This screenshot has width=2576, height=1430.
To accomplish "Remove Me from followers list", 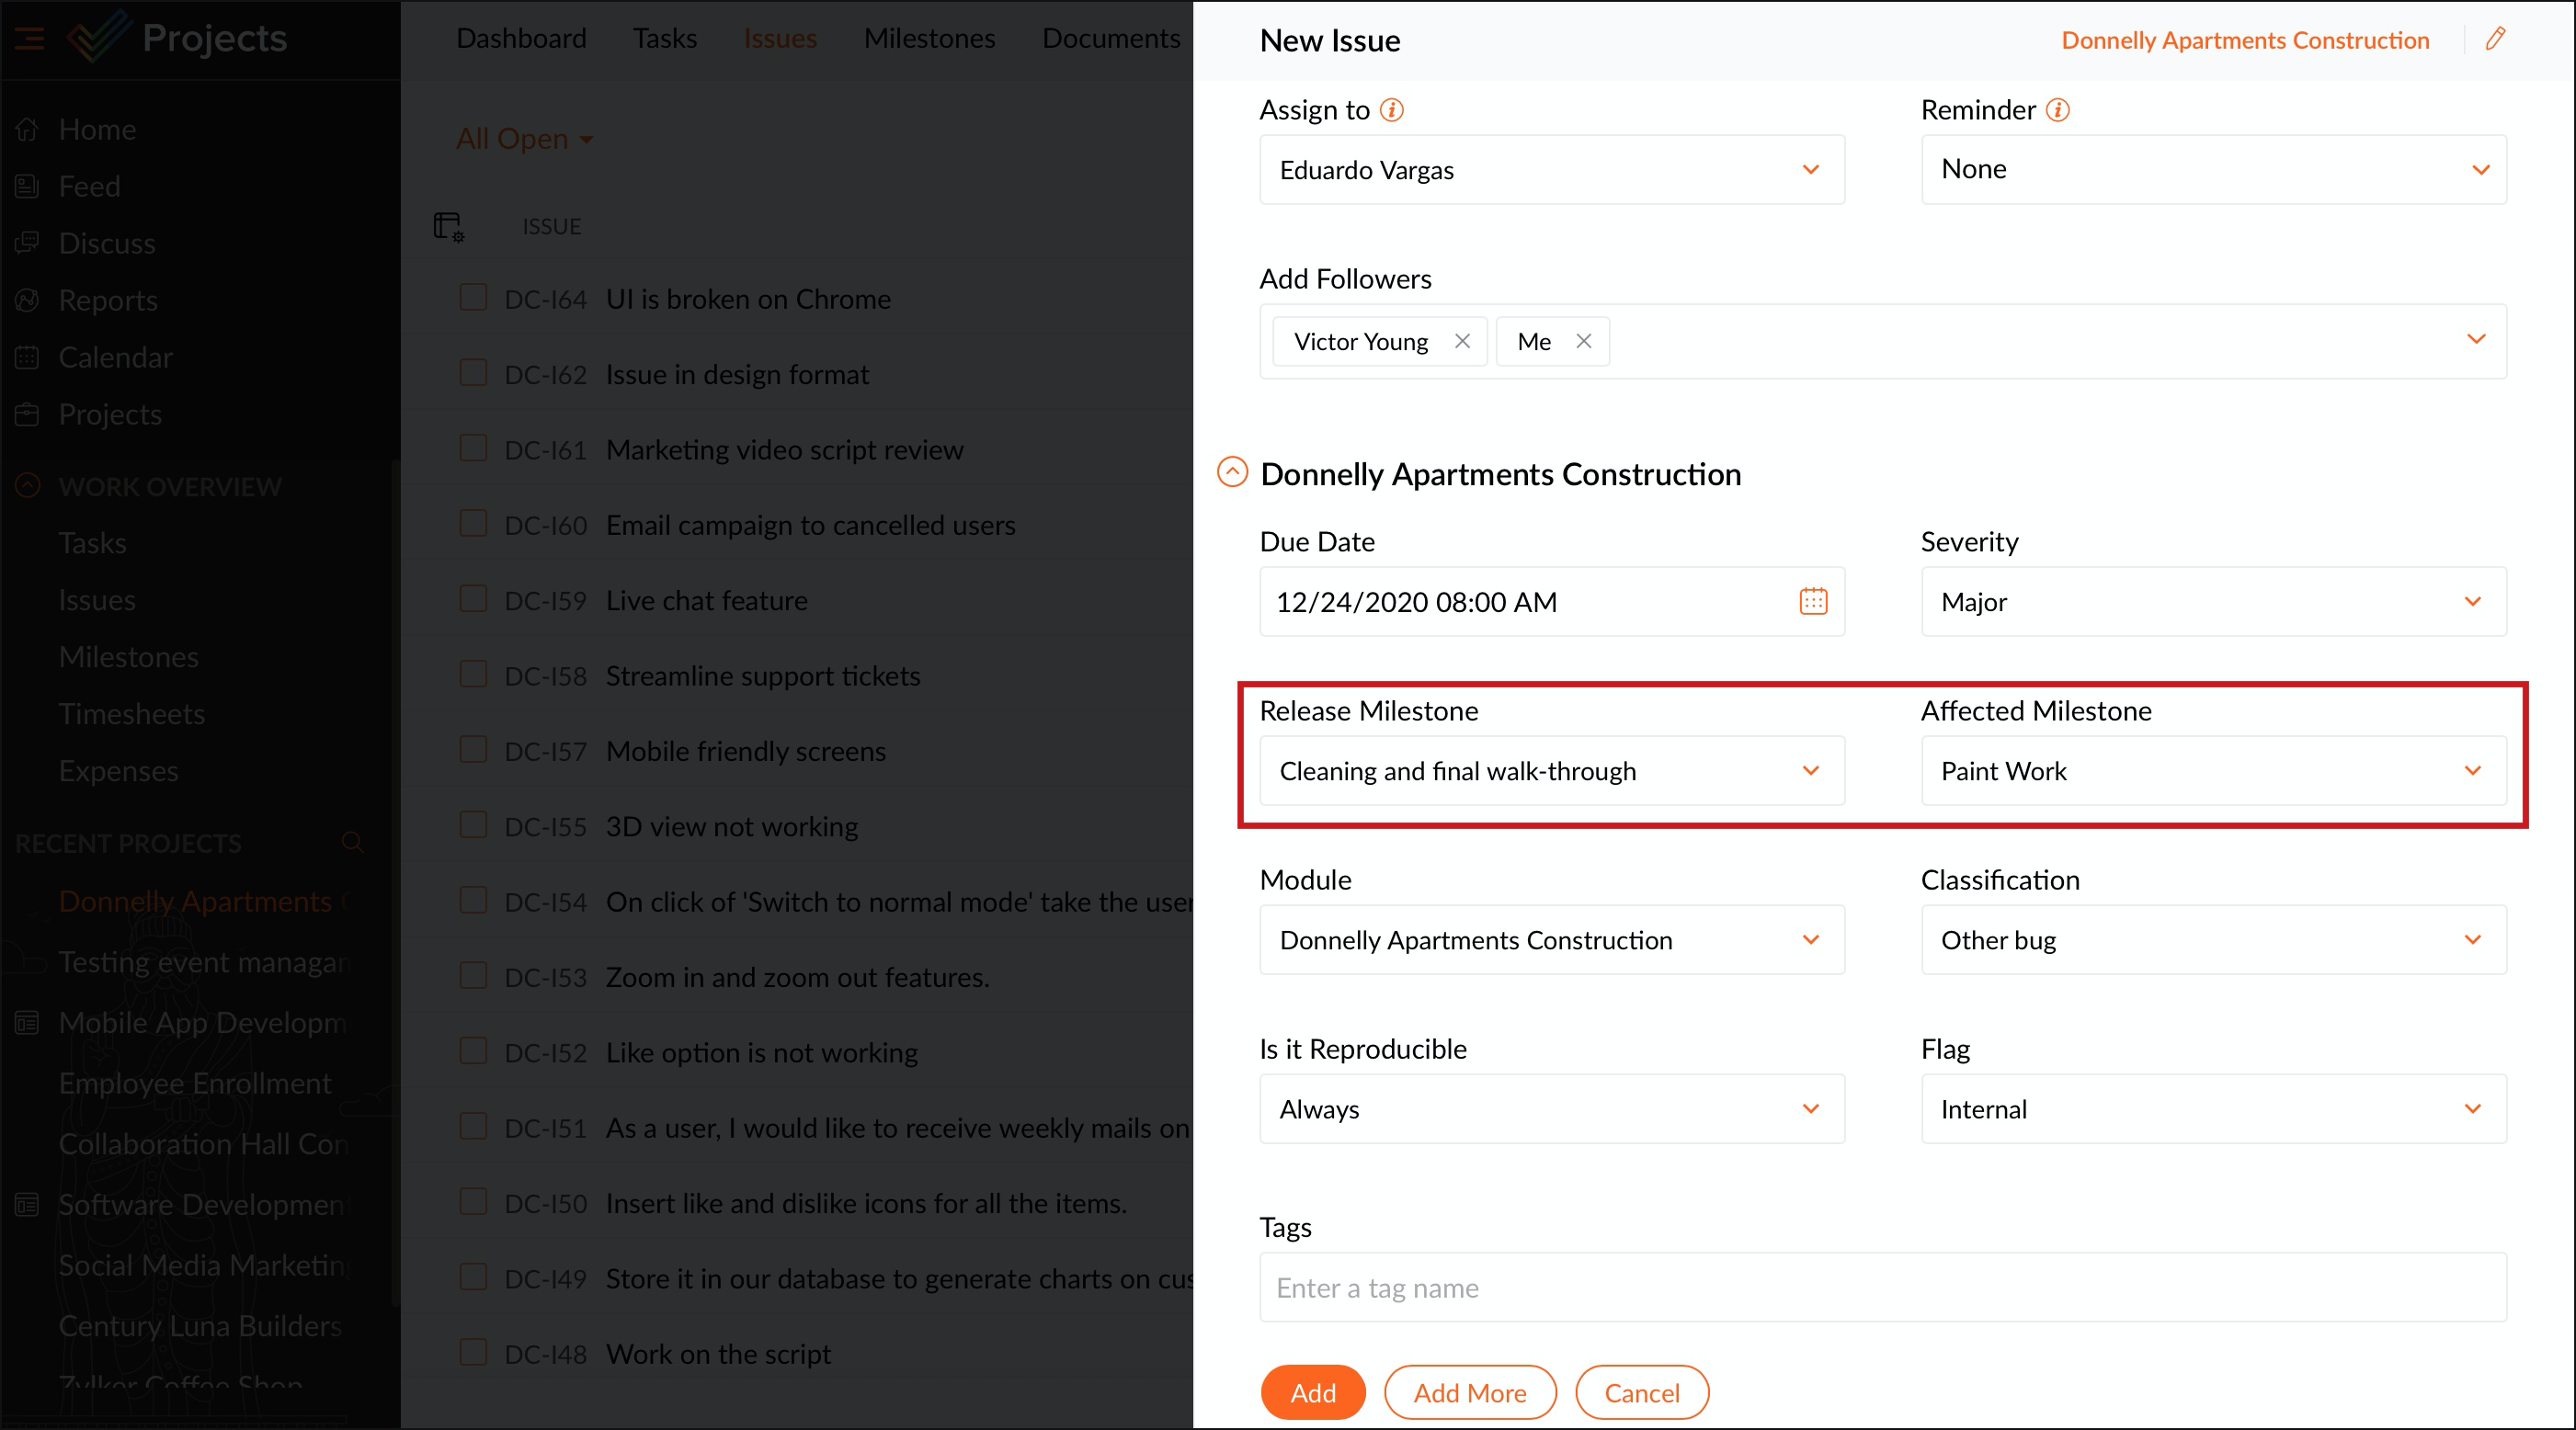I will pos(1583,341).
